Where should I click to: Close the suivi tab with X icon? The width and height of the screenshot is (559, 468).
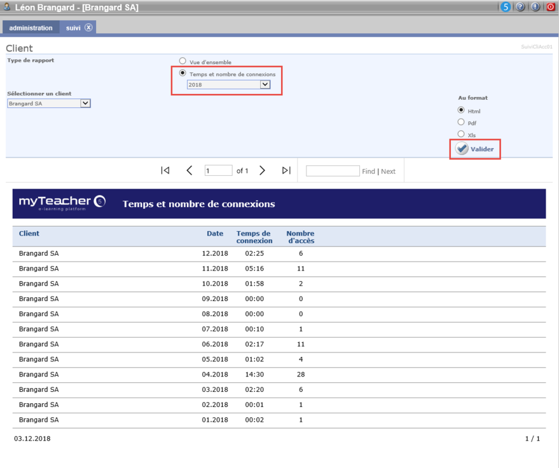[88, 27]
